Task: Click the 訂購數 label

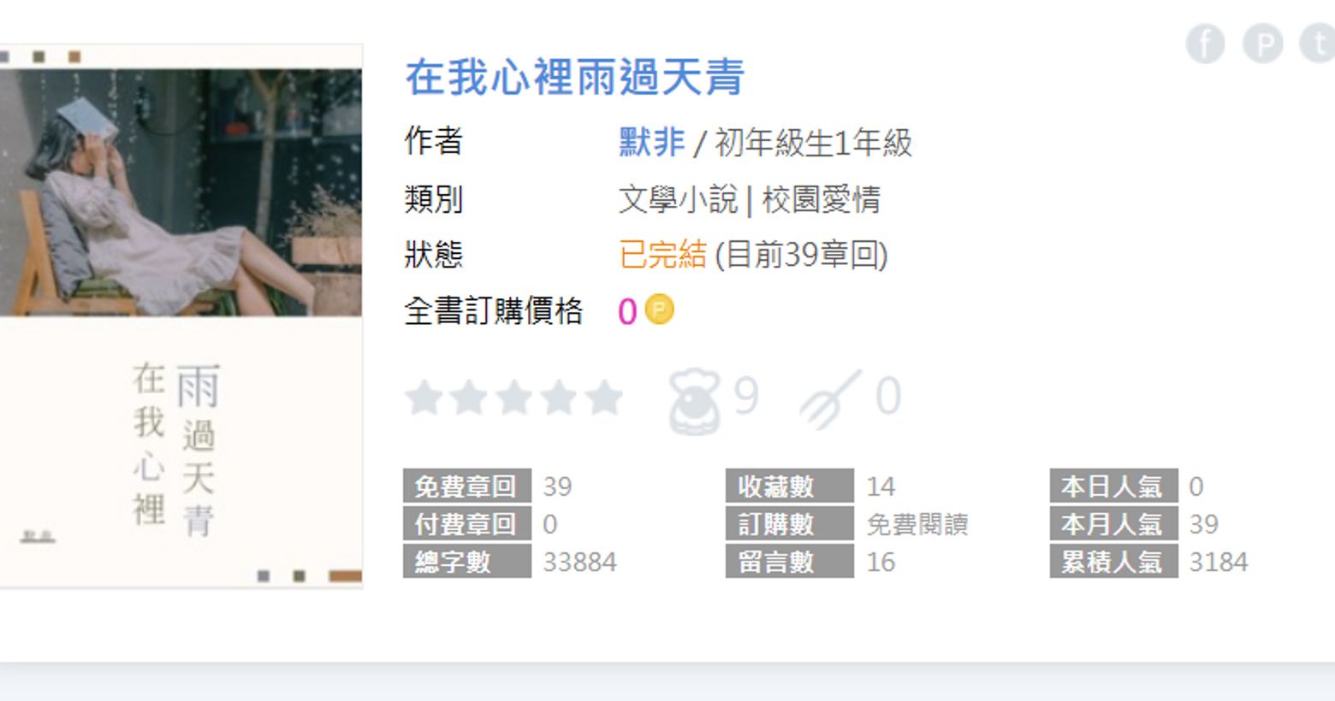Action: [789, 523]
